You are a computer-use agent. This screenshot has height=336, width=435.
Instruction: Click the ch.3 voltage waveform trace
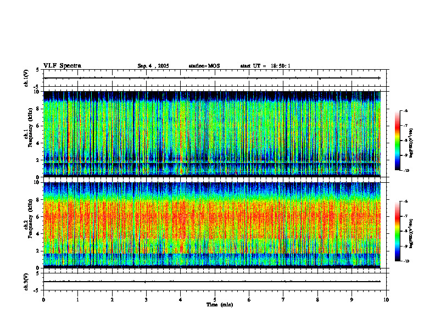(212, 282)
